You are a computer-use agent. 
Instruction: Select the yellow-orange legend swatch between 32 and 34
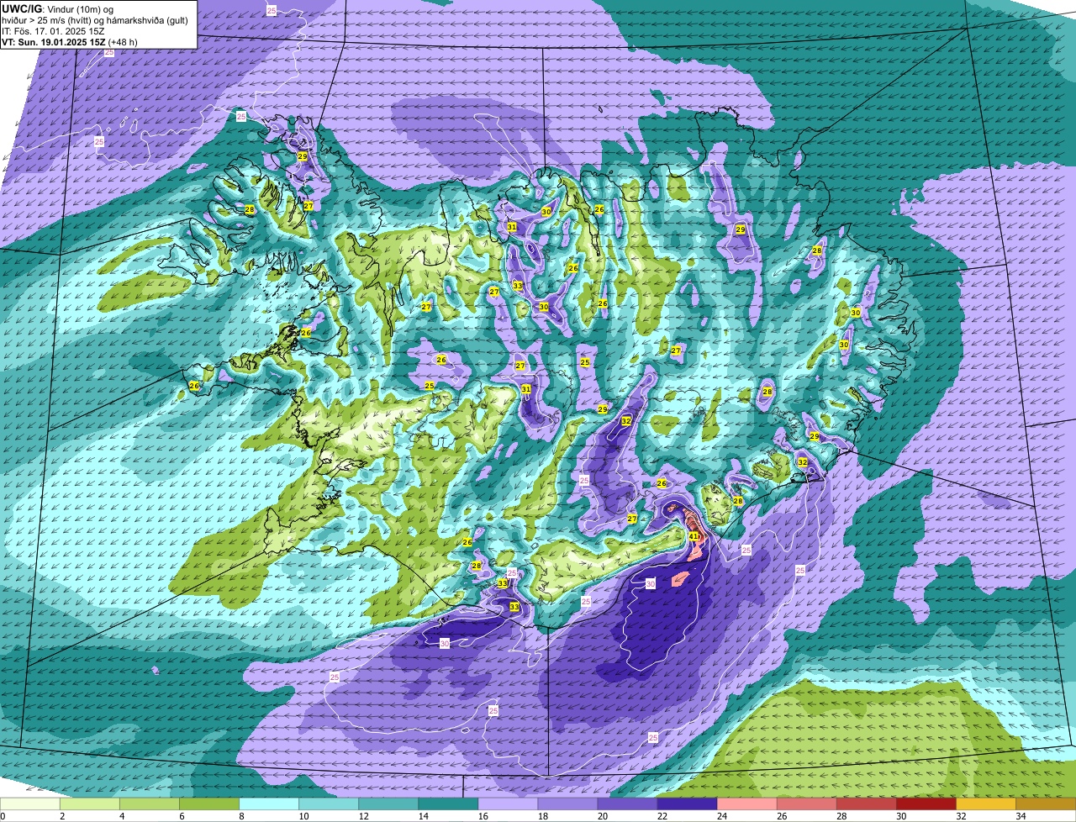tap(985, 804)
